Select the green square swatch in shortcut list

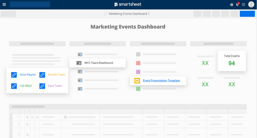(x=138, y=89)
